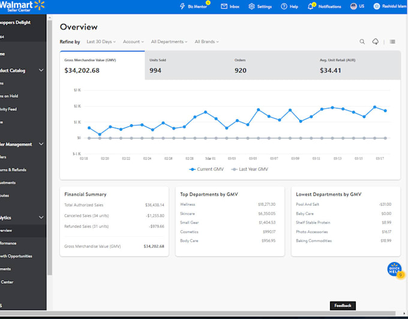Open the Account filter dropdown
Screen dimensions: 408x319
(x=133, y=41)
